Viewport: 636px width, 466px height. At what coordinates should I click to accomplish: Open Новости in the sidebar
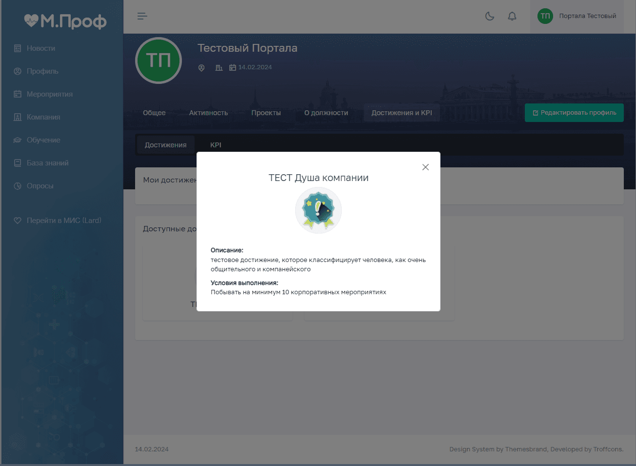point(41,48)
